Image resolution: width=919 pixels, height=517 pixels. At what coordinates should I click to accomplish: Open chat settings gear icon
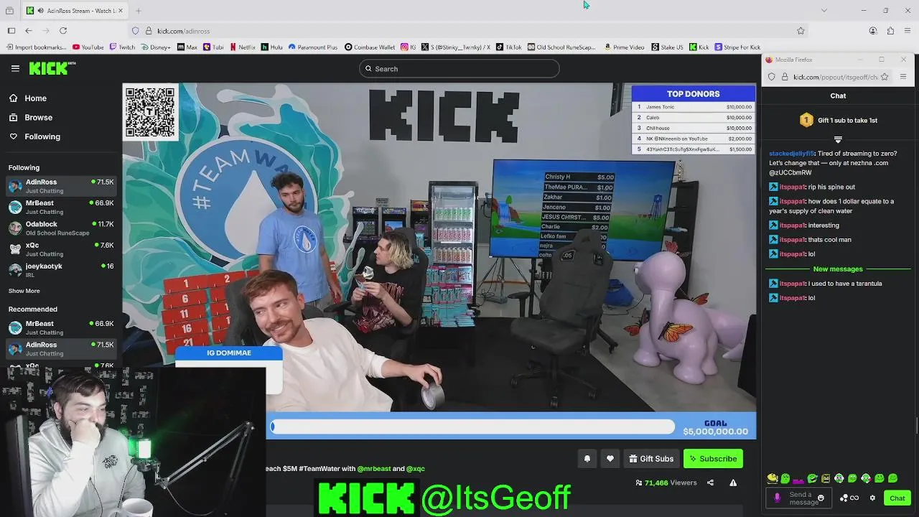[x=872, y=498]
